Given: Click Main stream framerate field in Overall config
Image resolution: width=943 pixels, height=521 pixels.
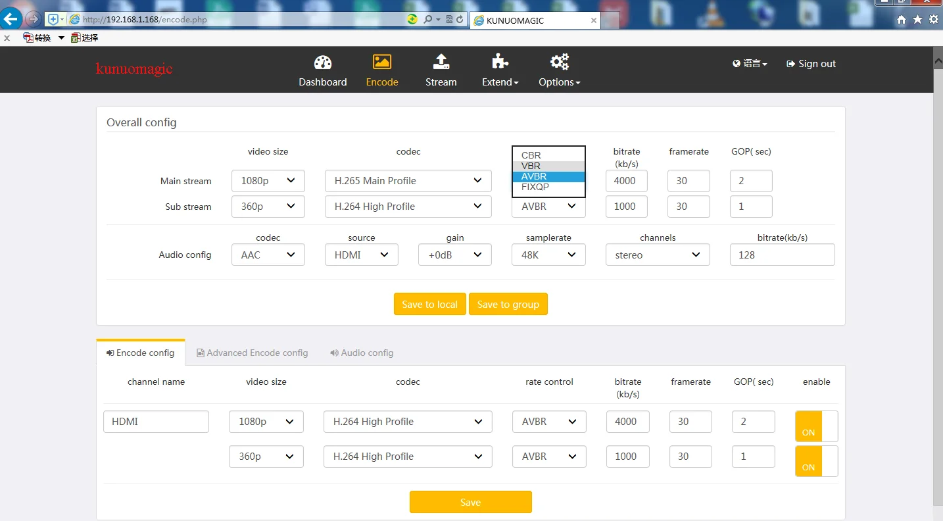Looking at the screenshot, I should 689,181.
